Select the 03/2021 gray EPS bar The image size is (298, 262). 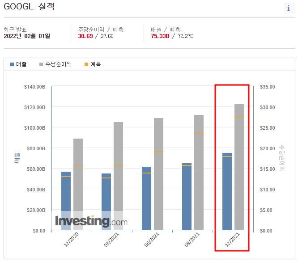tap(119, 176)
